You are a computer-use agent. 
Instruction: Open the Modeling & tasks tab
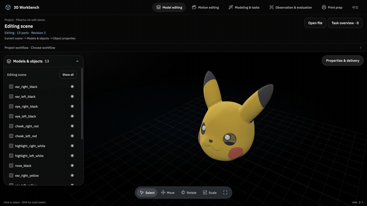click(244, 7)
